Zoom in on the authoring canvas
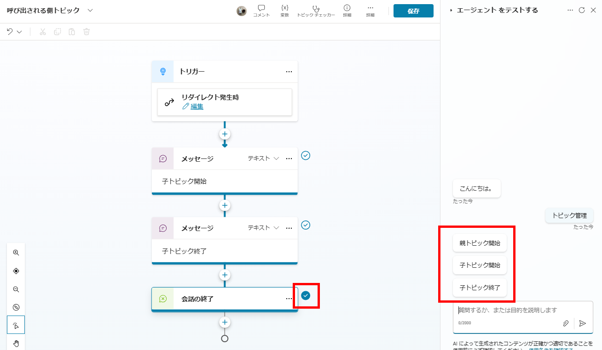Screen dimensions: 602x350 coord(16,252)
